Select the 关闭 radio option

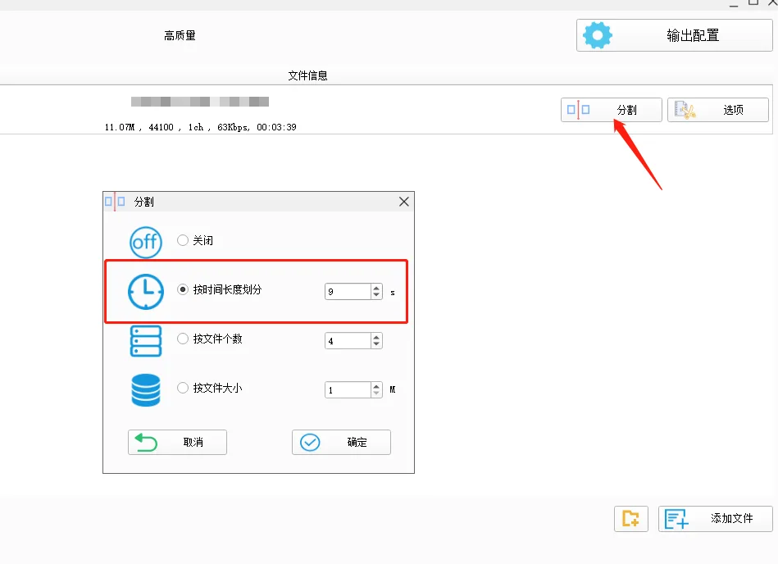183,240
